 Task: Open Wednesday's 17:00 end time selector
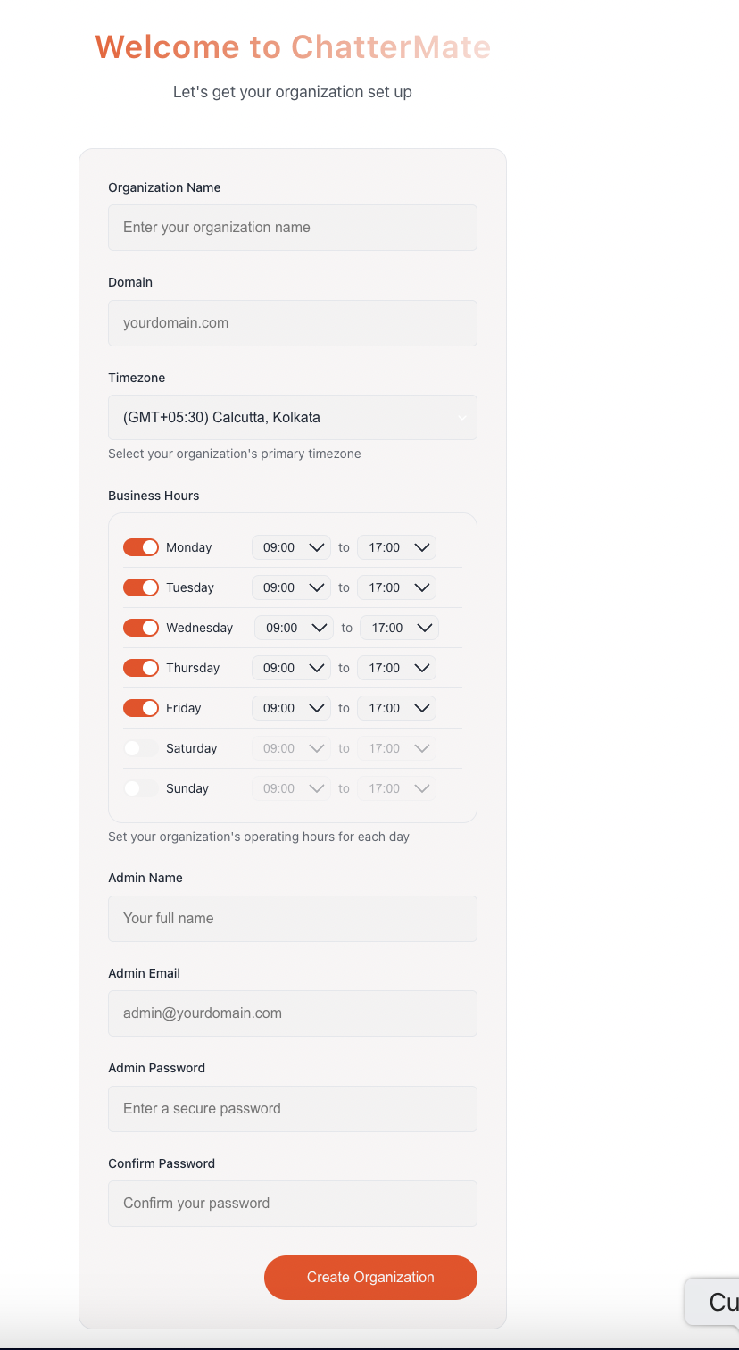[x=399, y=627]
